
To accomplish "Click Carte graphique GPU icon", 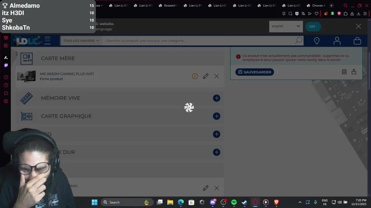I will coord(27,116).
